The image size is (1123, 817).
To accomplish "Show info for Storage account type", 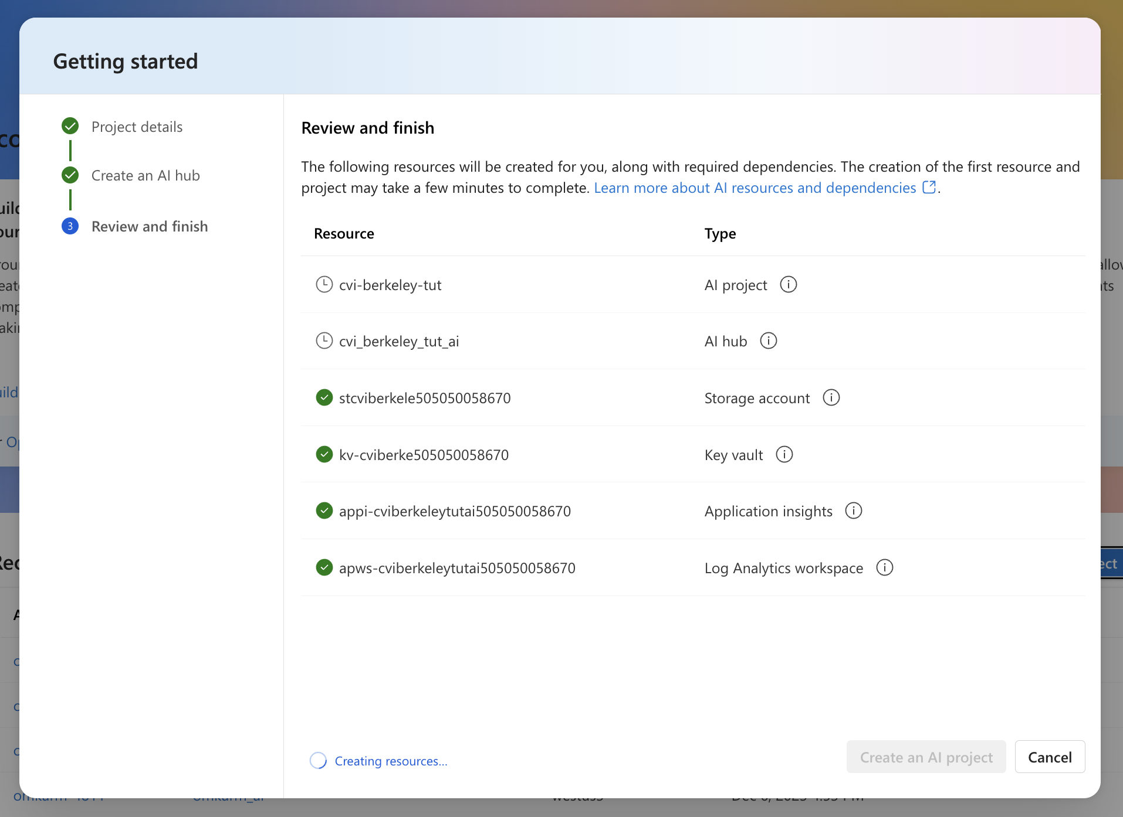I will pyautogui.click(x=831, y=397).
